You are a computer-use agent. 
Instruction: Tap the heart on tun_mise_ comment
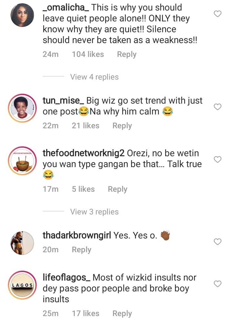(218, 107)
